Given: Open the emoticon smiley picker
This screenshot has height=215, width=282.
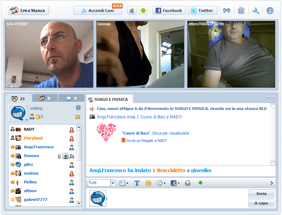Looking at the screenshot, I should 148,183.
